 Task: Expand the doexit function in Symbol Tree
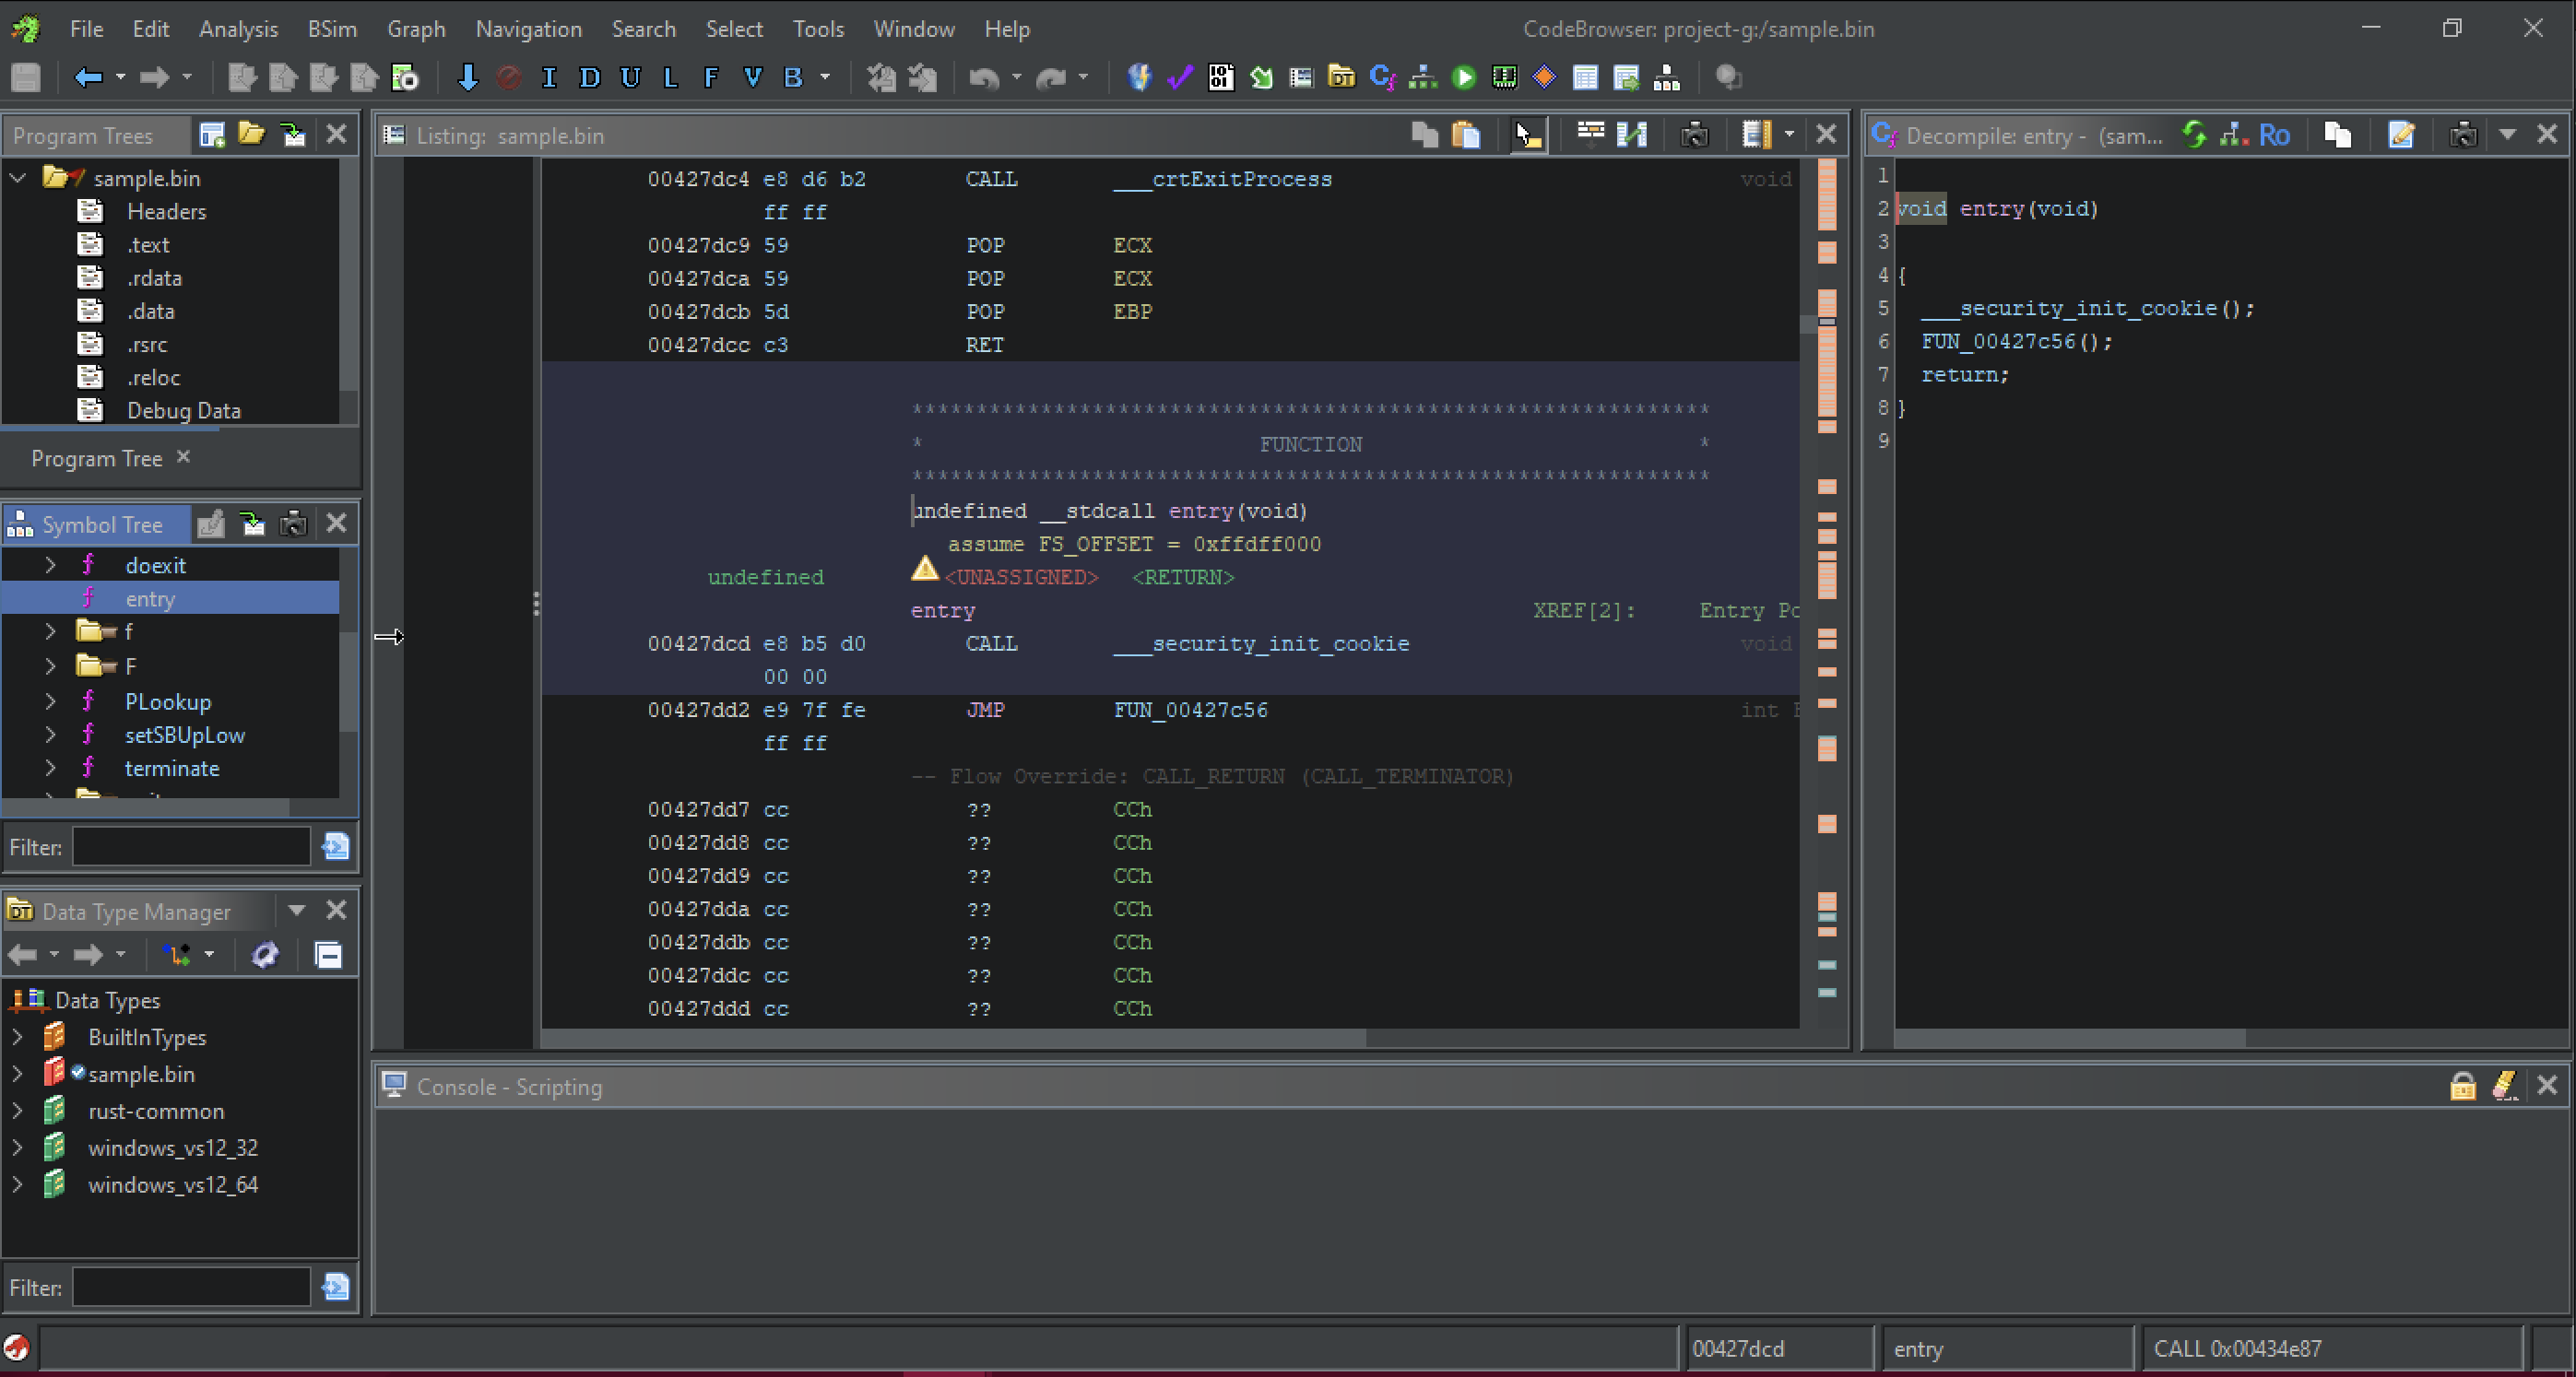coord(50,565)
